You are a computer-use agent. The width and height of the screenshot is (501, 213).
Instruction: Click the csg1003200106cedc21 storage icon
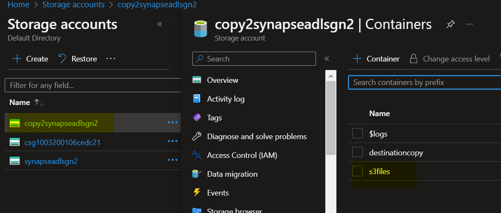point(14,142)
